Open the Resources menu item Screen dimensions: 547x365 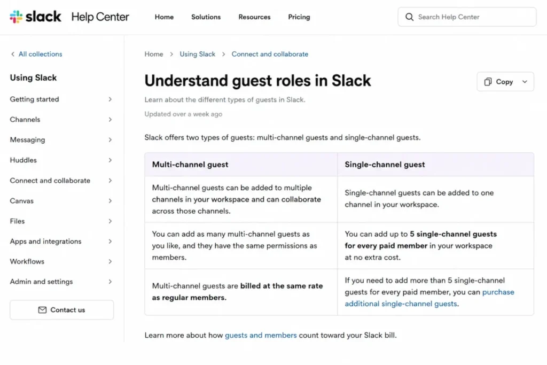[x=254, y=17]
